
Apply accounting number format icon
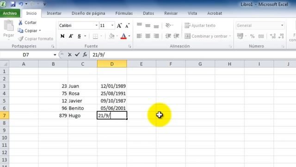click(x=240, y=36)
